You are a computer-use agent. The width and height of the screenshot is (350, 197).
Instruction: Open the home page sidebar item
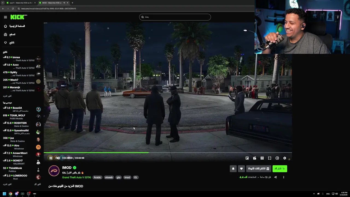(14, 26)
